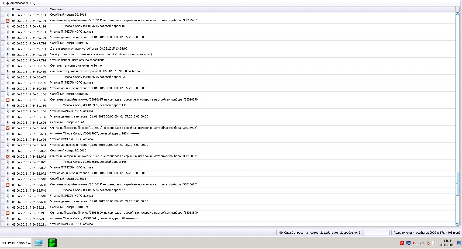Unmute the system volume speaker icon

point(427,243)
